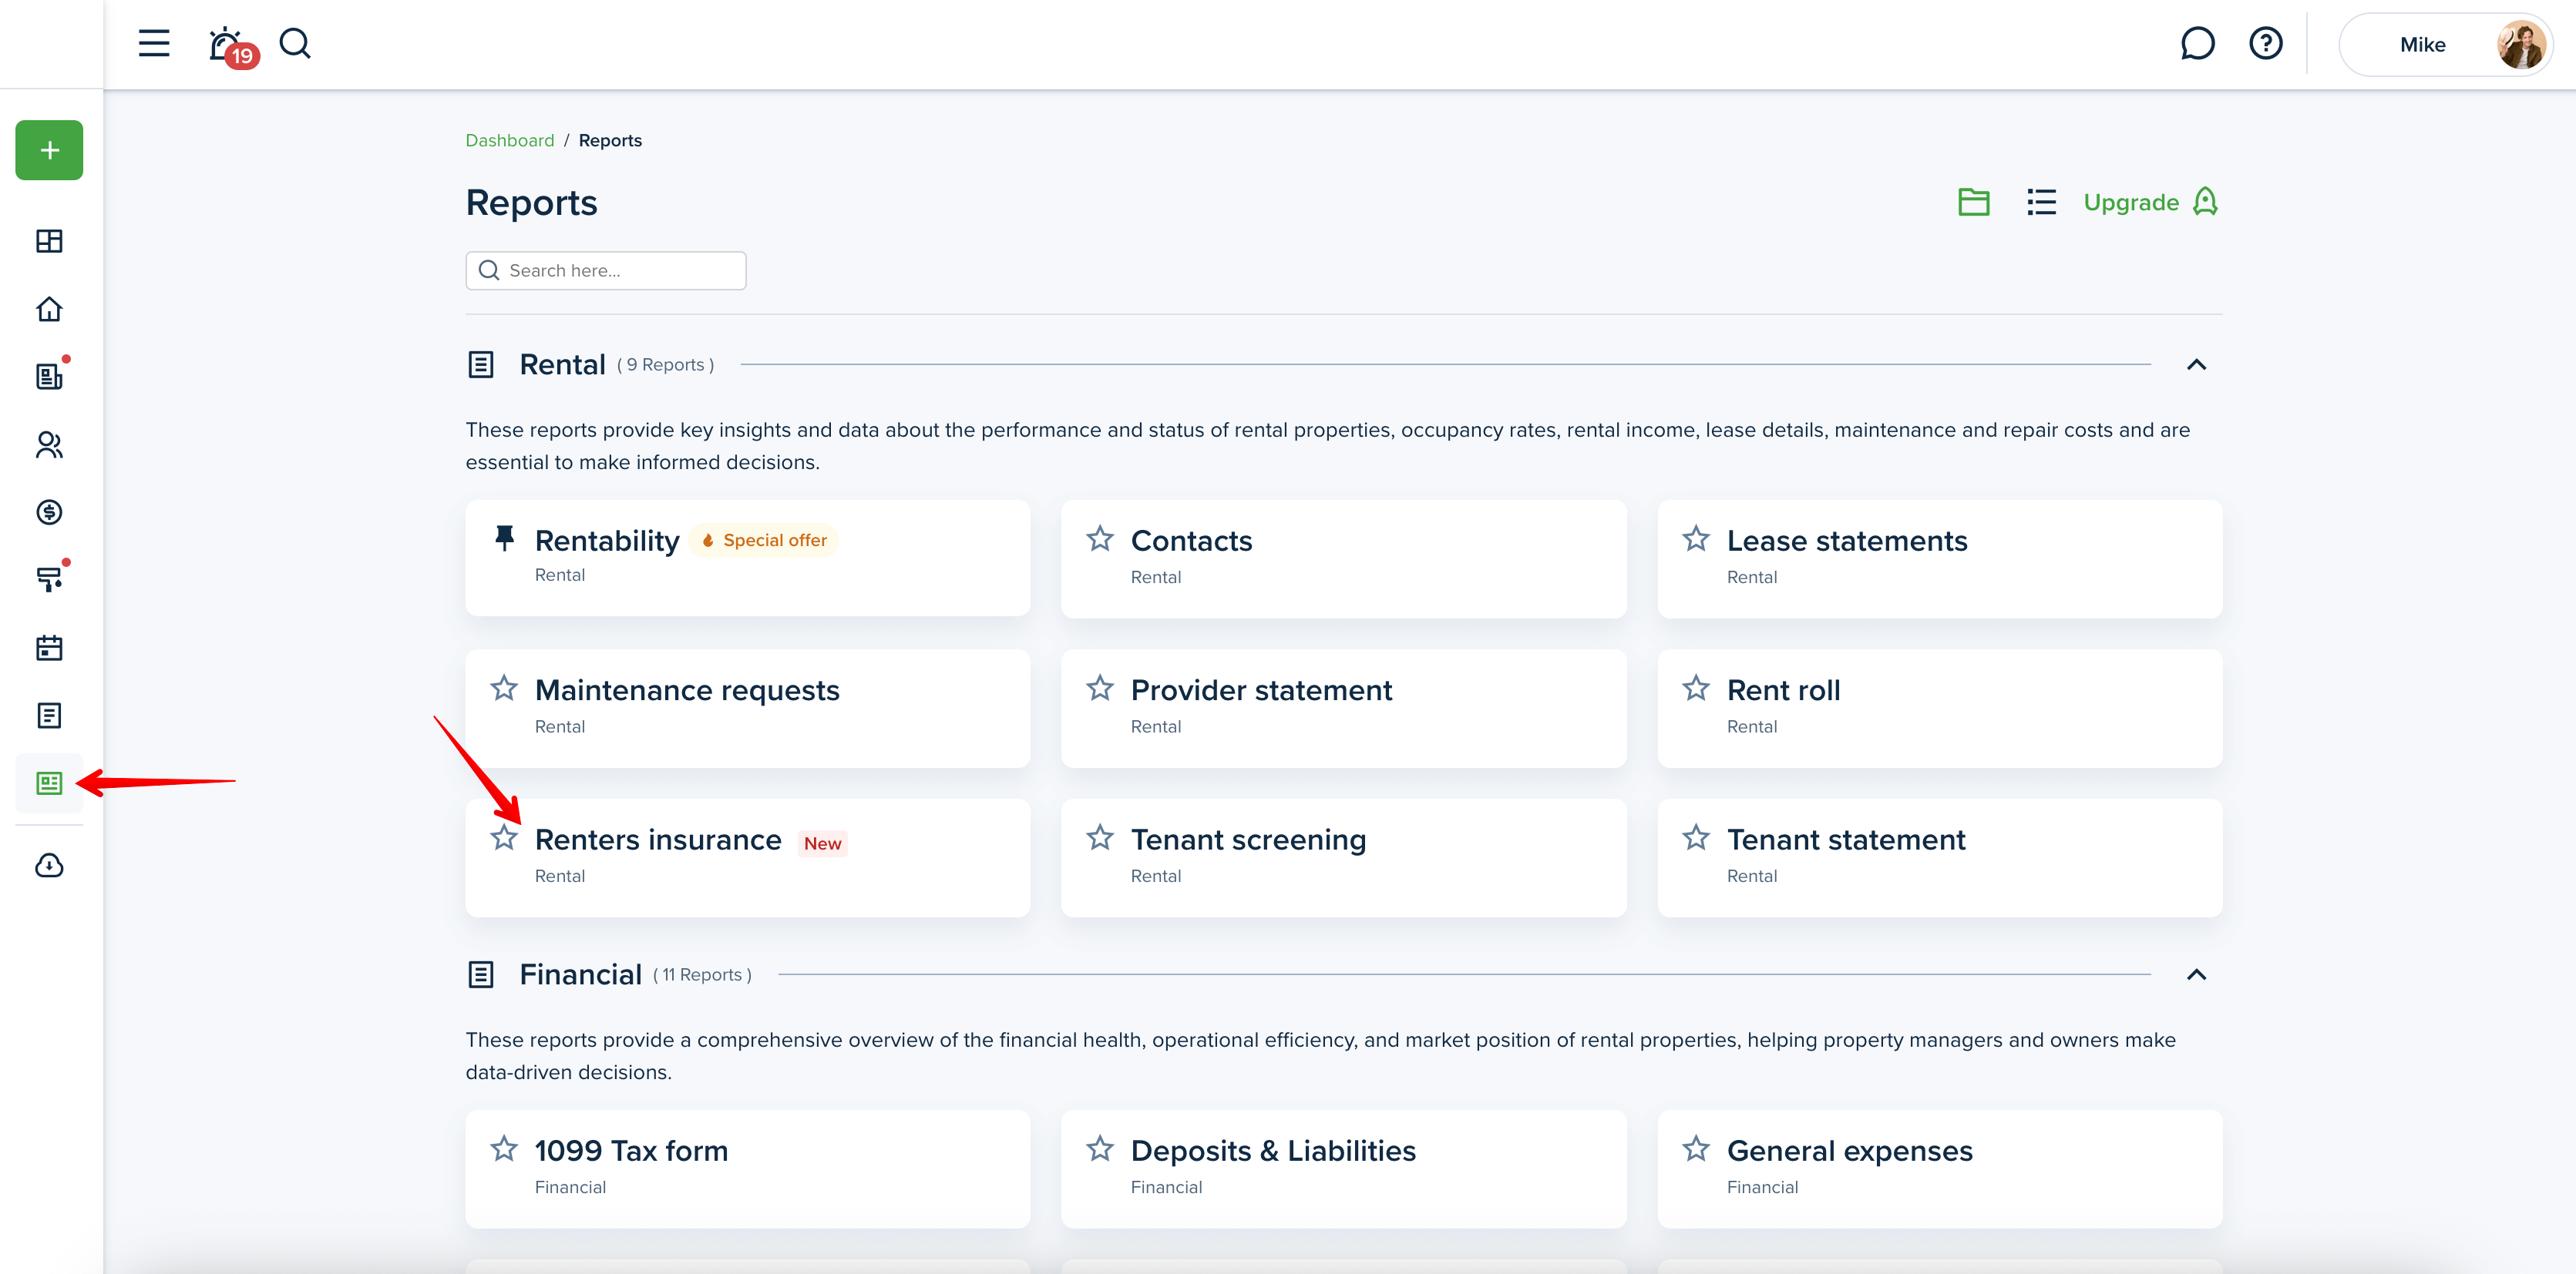The height and width of the screenshot is (1274, 2576).
Task: Open the listings sidebar icon with red dot
Action: tap(49, 376)
